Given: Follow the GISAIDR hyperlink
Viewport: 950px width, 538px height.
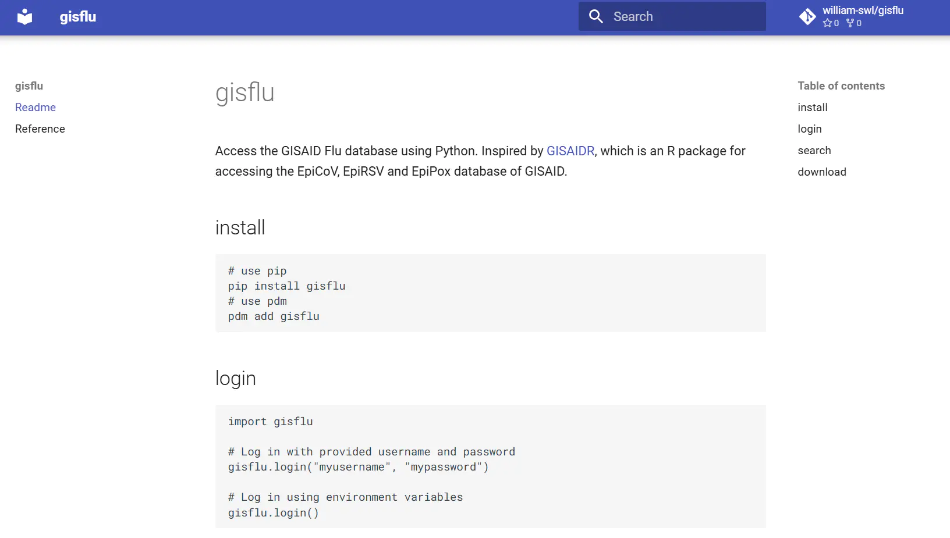Looking at the screenshot, I should click(570, 151).
